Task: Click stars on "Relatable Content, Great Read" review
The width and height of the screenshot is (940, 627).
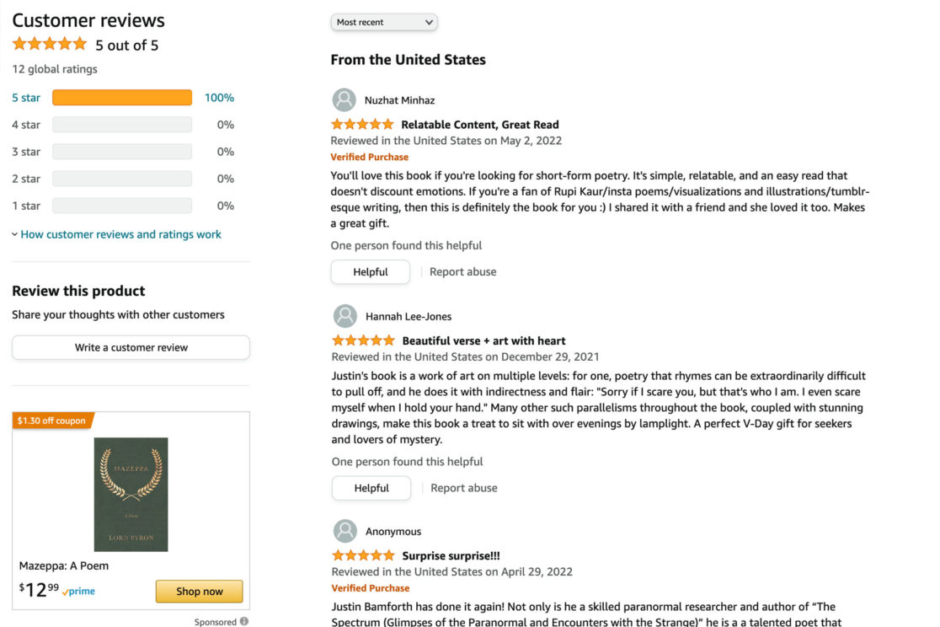Action: [x=362, y=125]
